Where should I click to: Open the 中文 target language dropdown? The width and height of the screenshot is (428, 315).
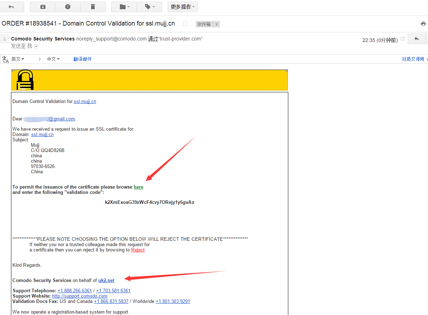54,59
